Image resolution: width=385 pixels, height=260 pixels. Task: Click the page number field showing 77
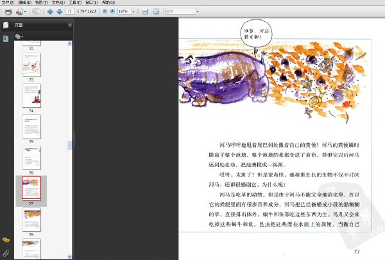click(x=70, y=12)
